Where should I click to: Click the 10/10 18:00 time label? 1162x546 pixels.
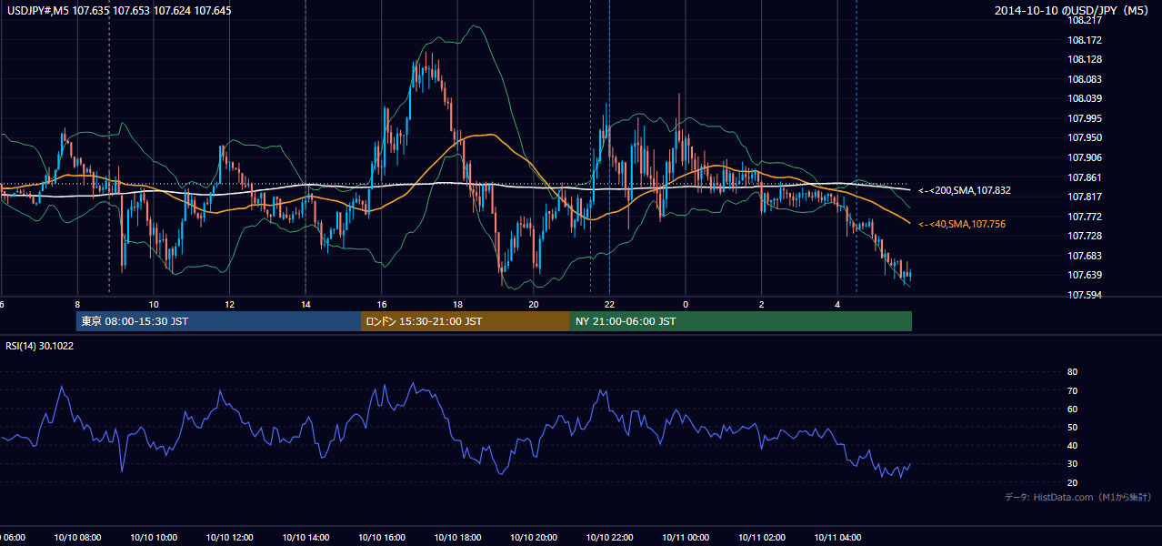click(457, 538)
